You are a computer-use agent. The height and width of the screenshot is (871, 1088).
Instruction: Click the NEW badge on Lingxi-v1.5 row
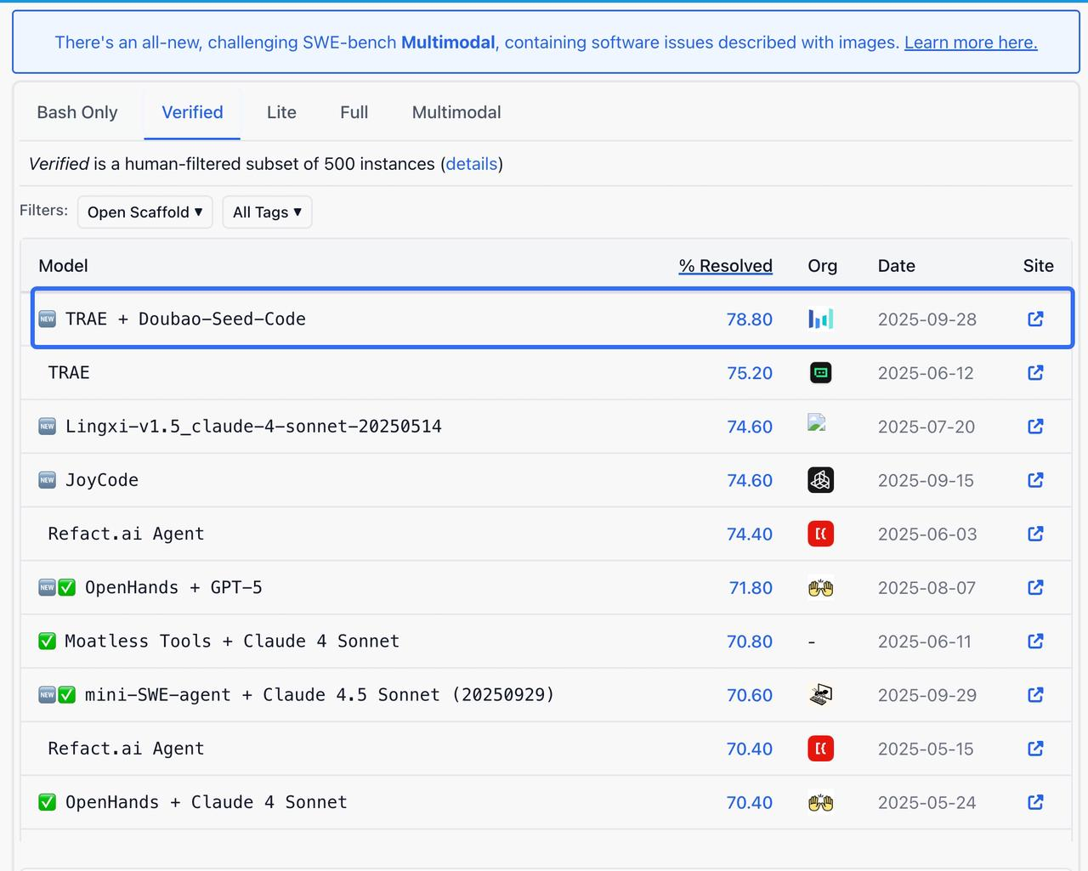pyautogui.click(x=48, y=427)
